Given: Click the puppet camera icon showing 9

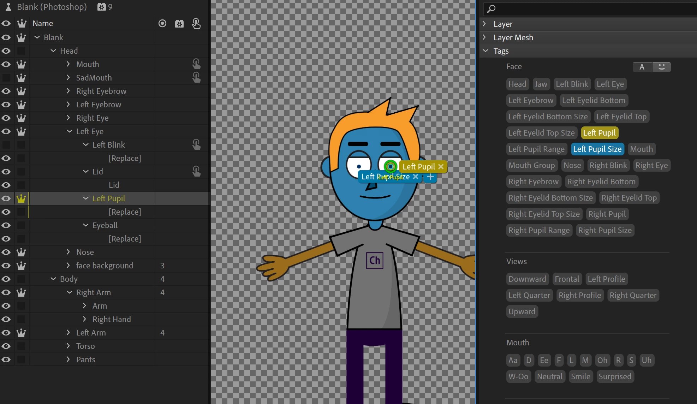Looking at the screenshot, I should pos(102,7).
